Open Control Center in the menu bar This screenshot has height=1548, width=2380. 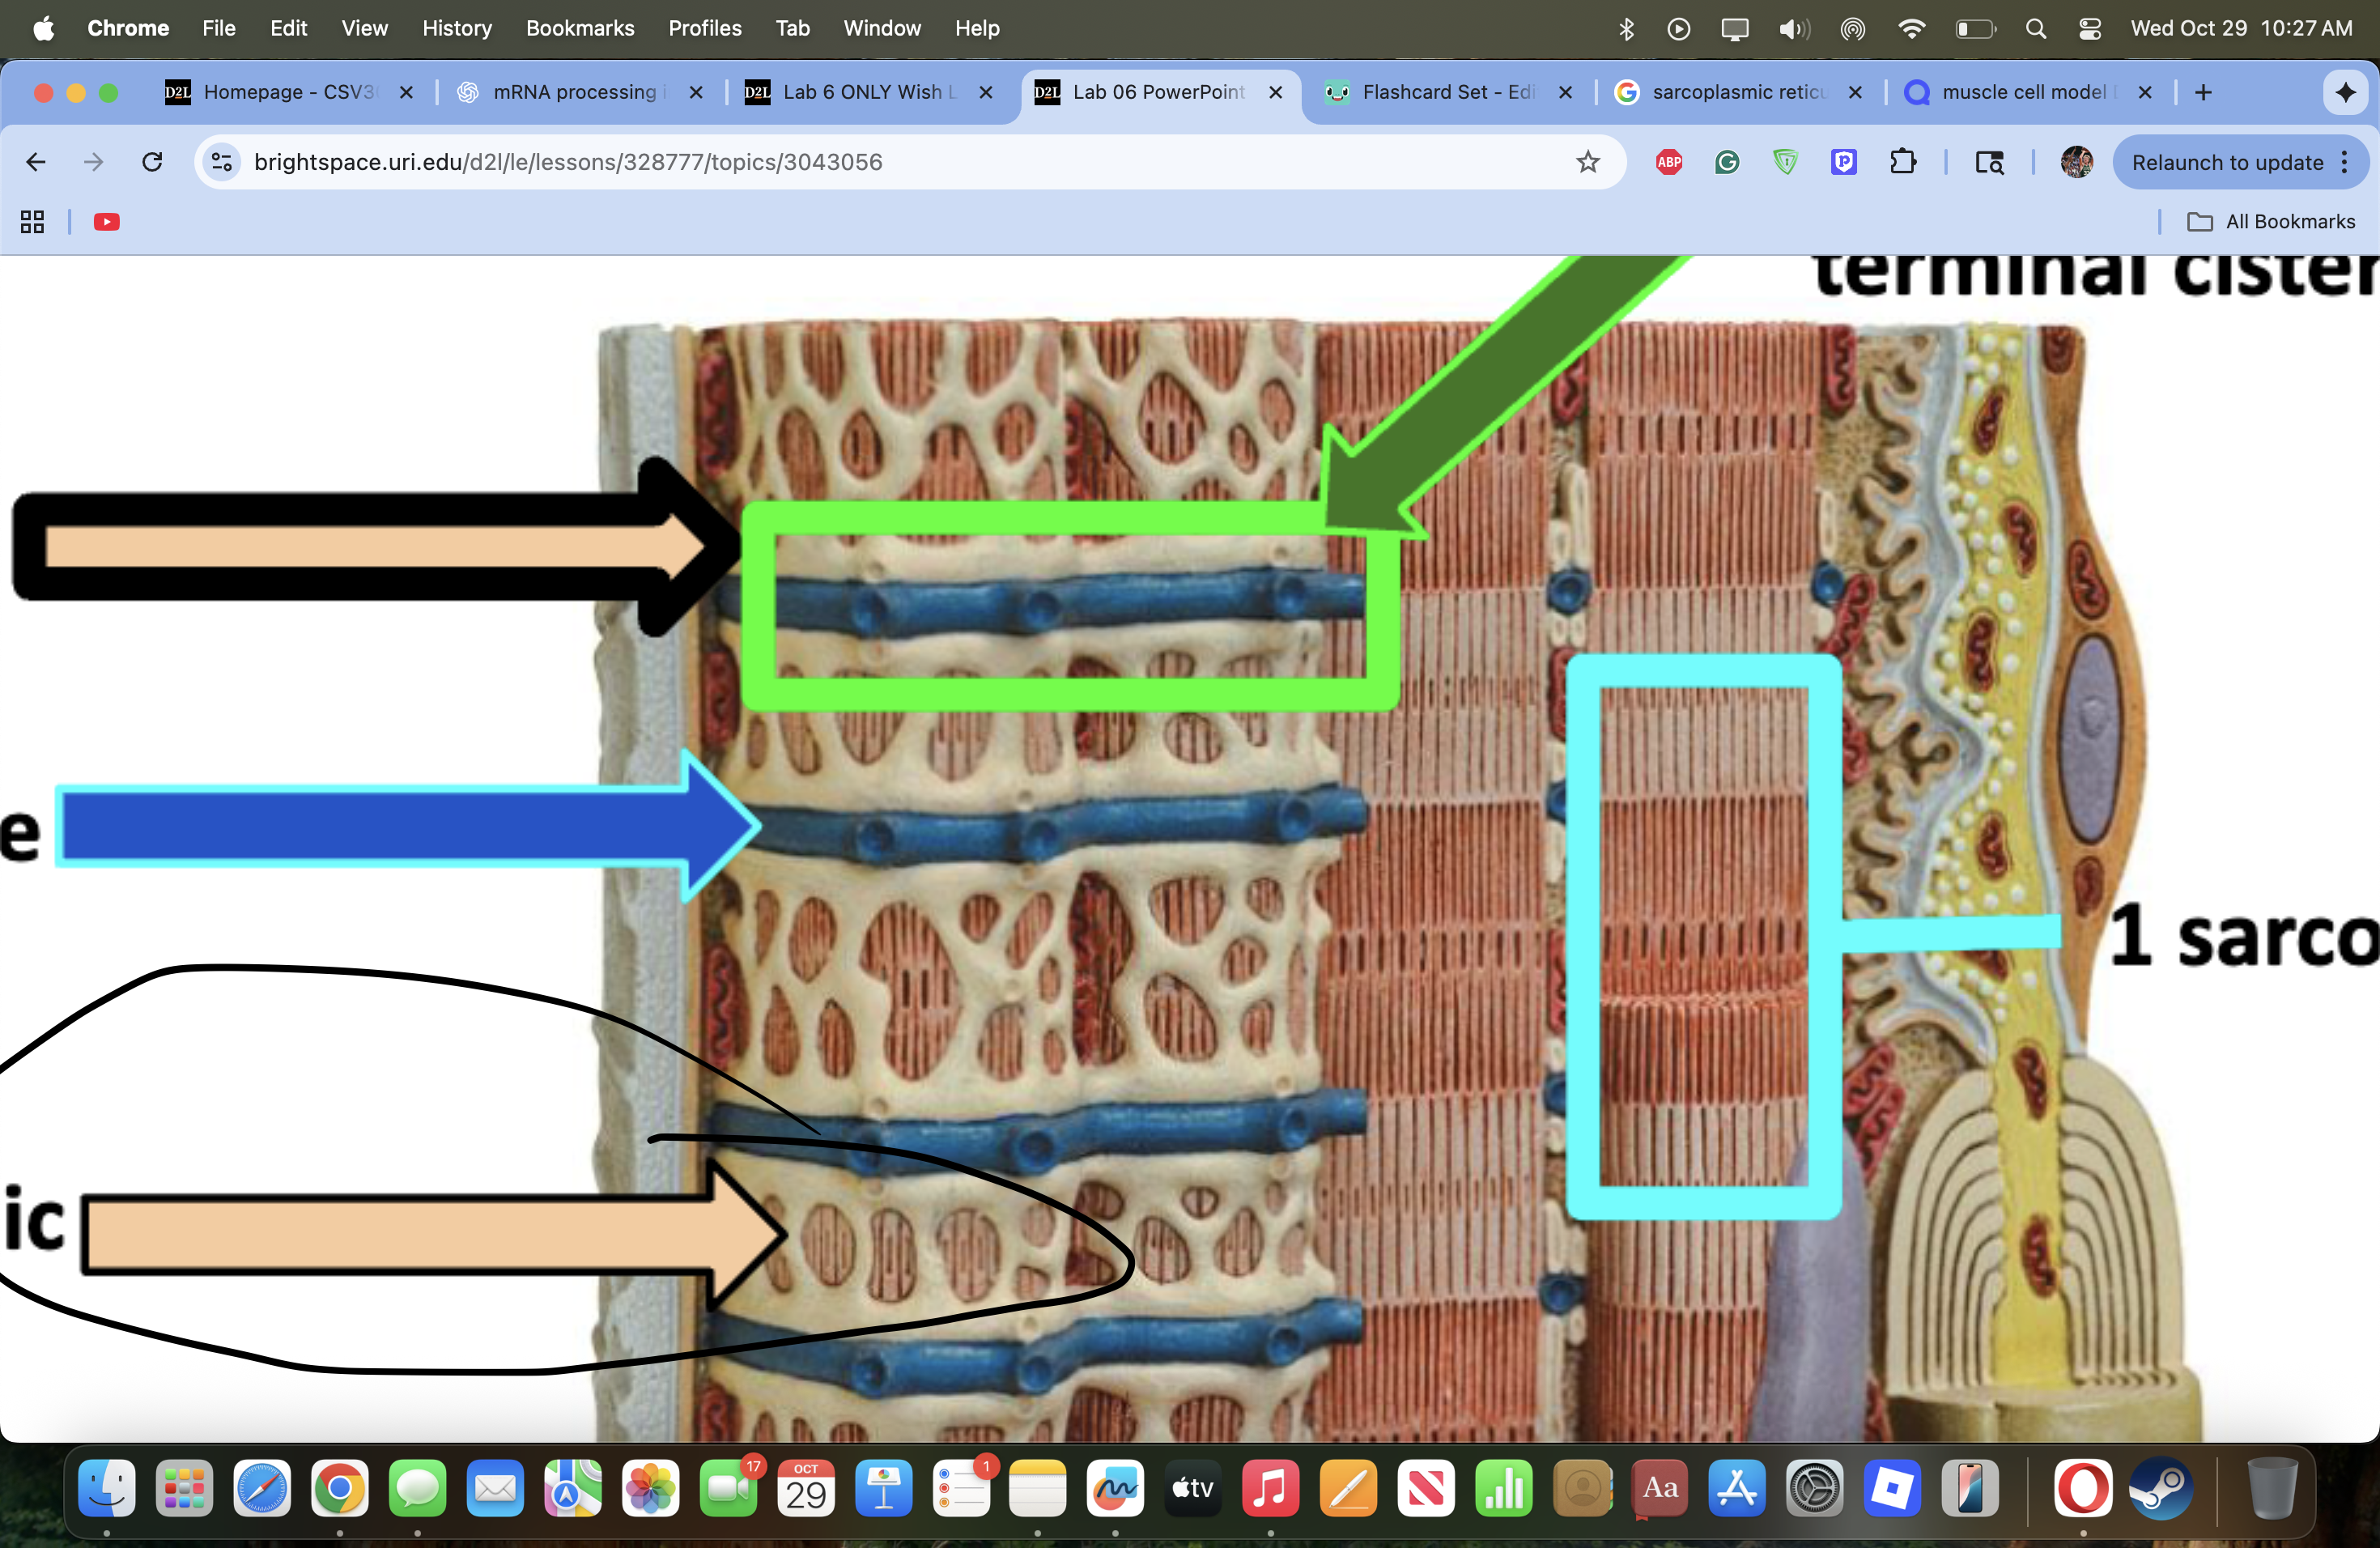(x=2090, y=28)
